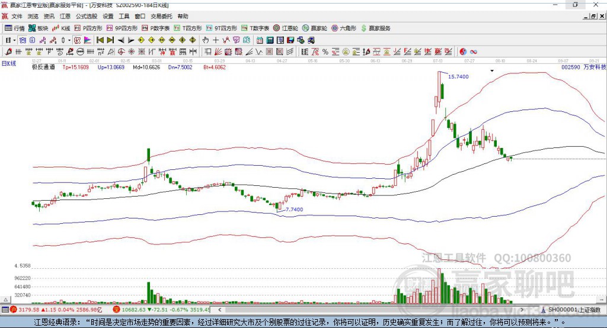Open 赢家服务 with the dollar icon

coord(376,28)
